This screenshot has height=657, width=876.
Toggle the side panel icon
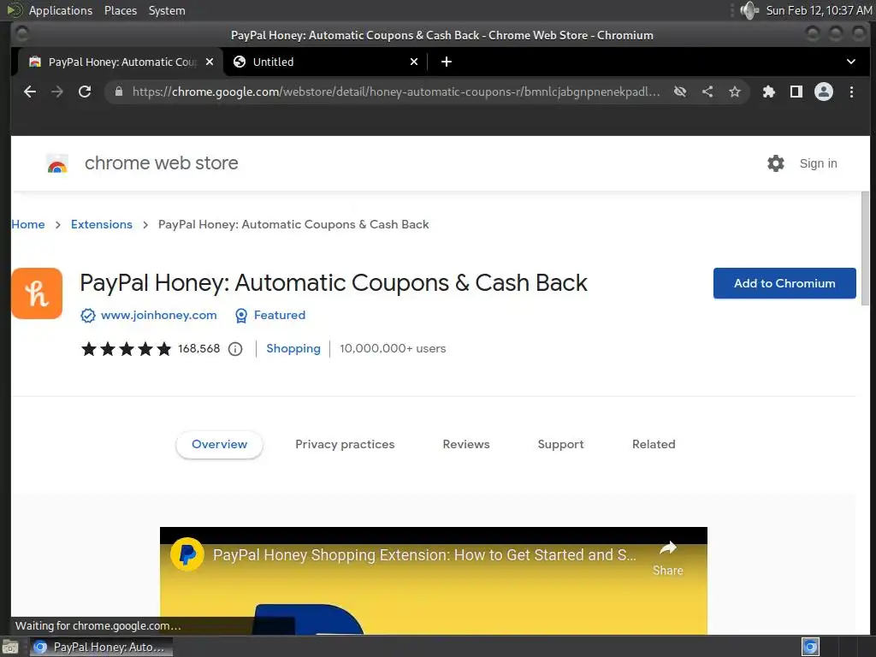point(796,92)
